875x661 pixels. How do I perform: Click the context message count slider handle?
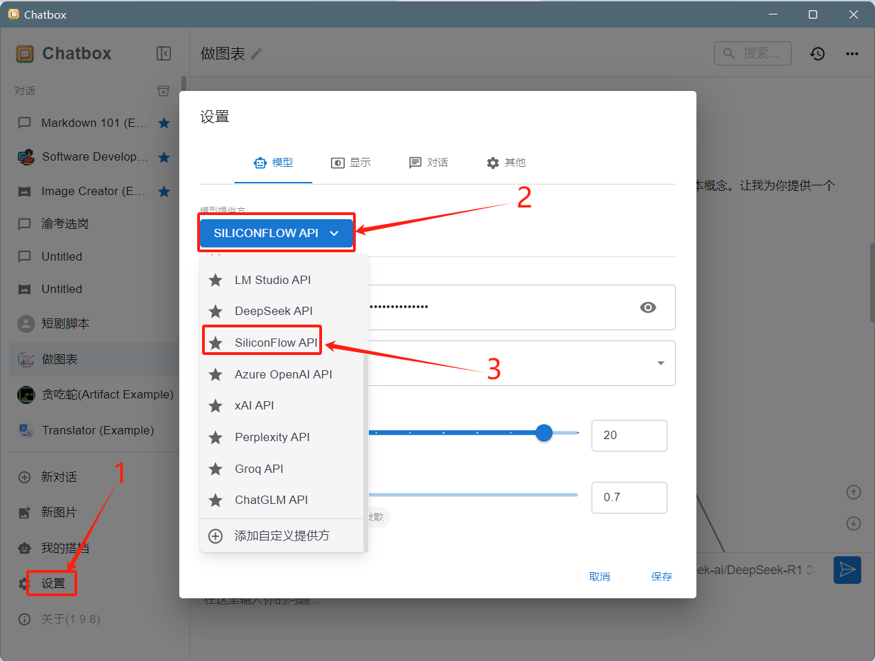click(x=544, y=433)
